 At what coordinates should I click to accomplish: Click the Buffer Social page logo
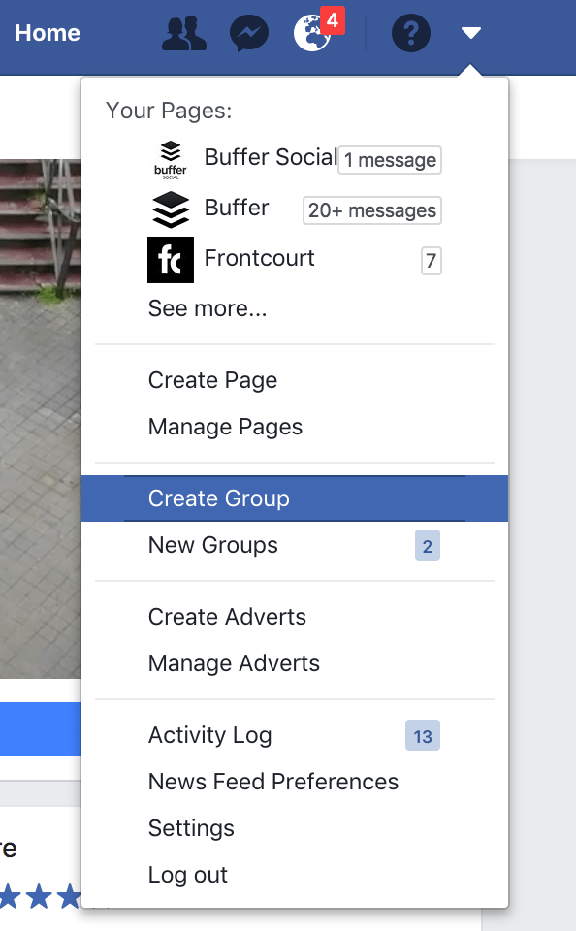pyautogui.click(x=171, y=160)
